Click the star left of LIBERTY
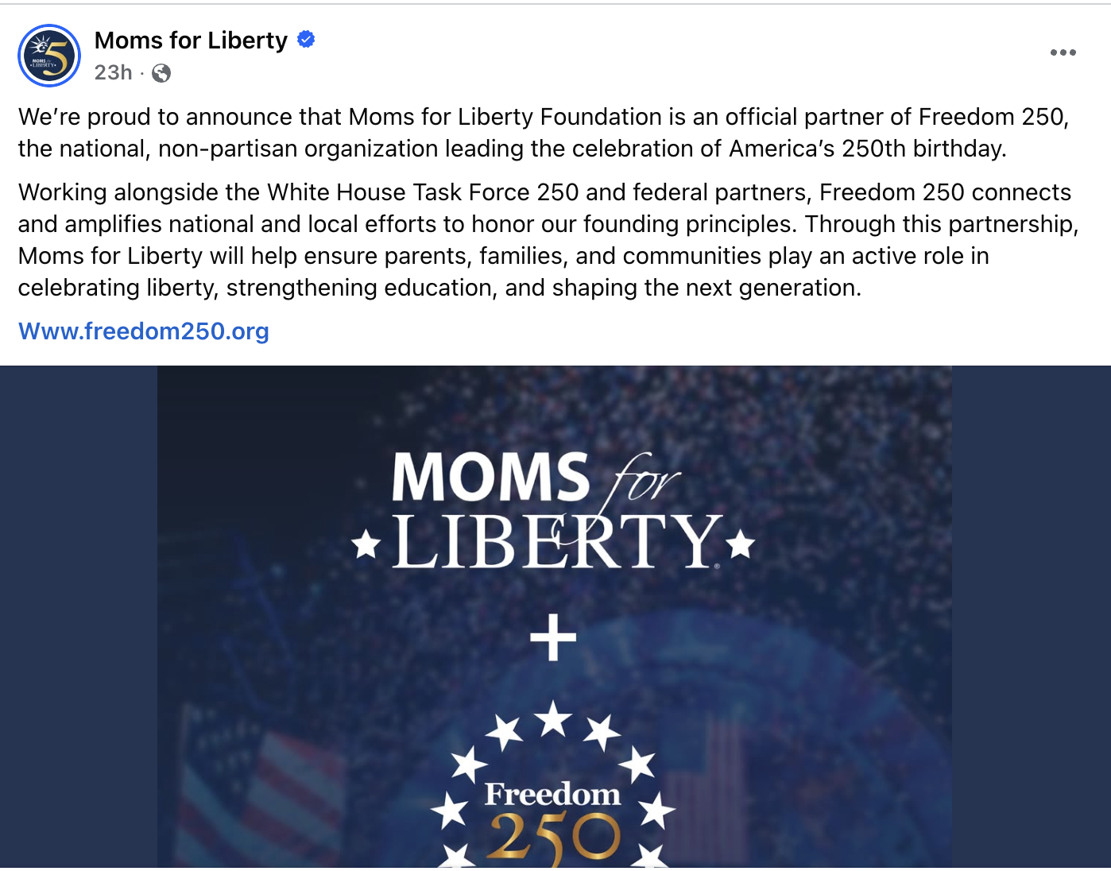Viewport: 1111px width, 871px height. pyautogui.click(x=366, y=545)
